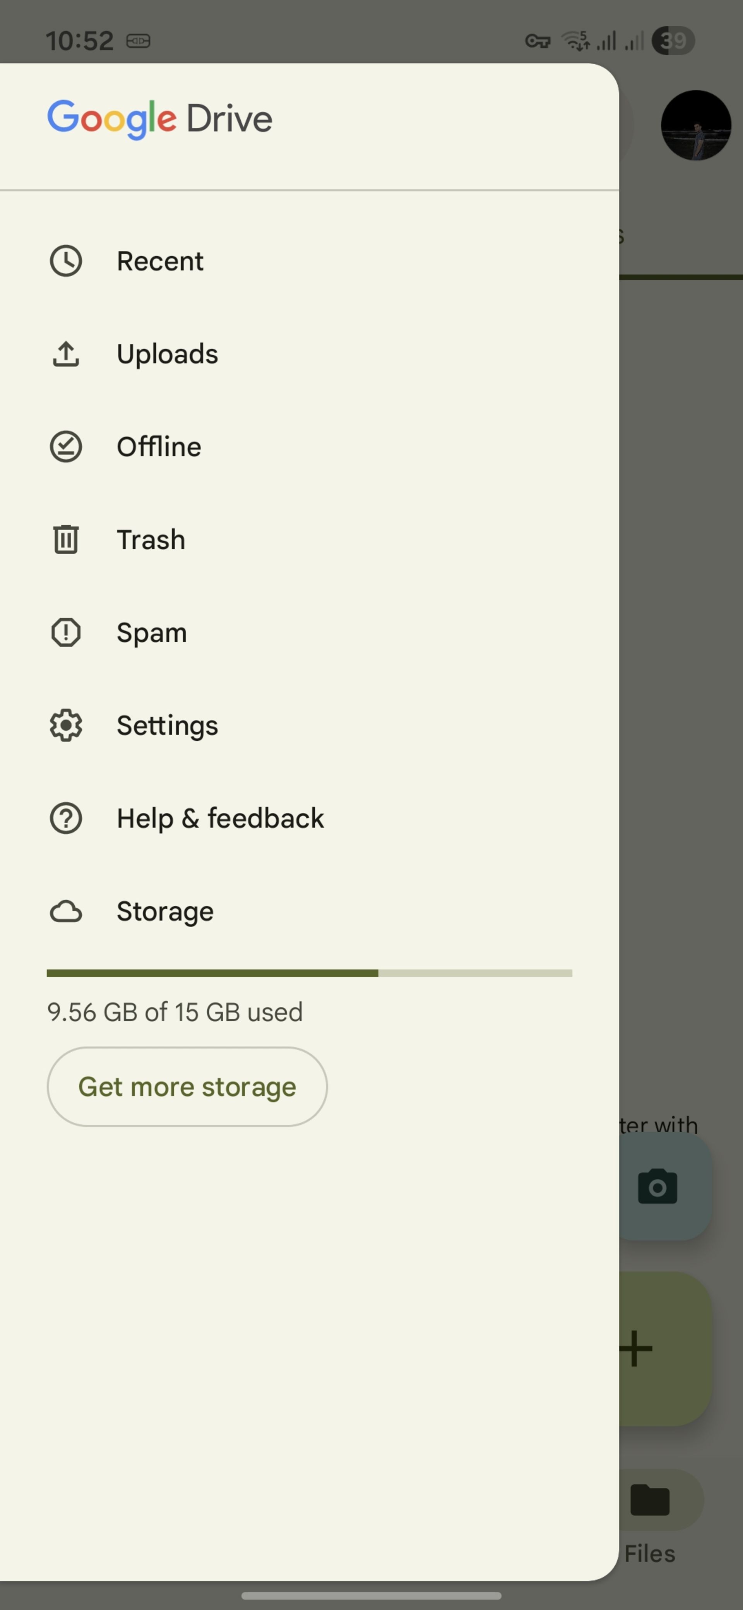743x1610 pixels.
Task: Tap the Settings gear icon
Action: coord(66,725)
